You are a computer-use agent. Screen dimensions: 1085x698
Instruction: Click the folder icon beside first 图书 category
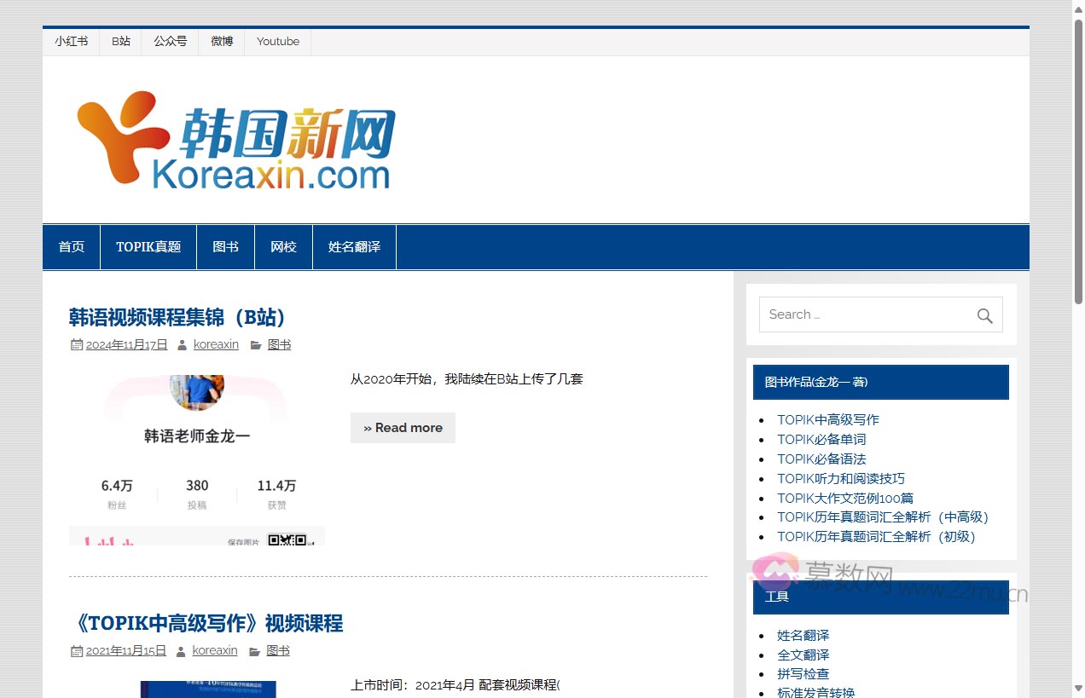coord(256,345)
